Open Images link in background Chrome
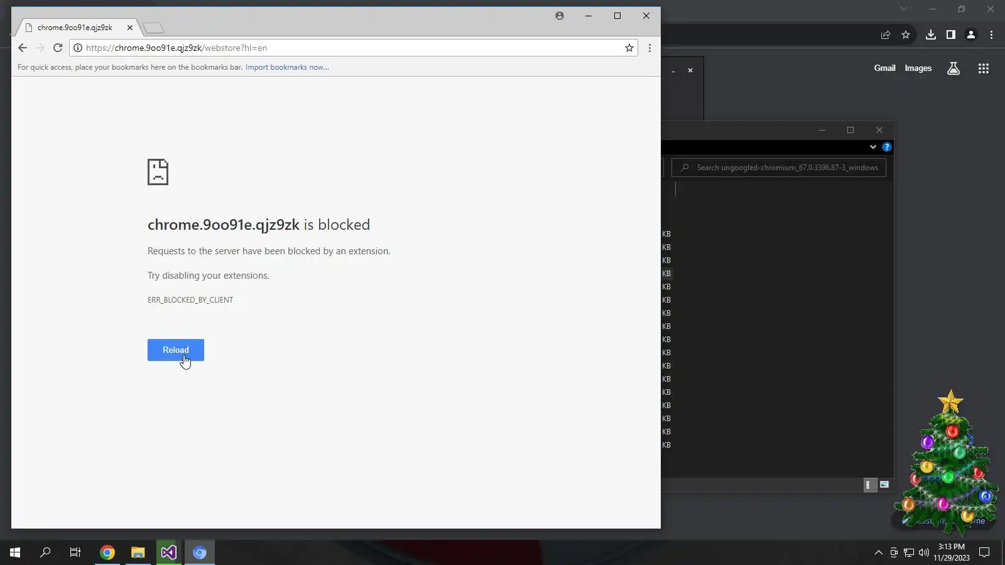1005x565 pixels. pos(918,68)
